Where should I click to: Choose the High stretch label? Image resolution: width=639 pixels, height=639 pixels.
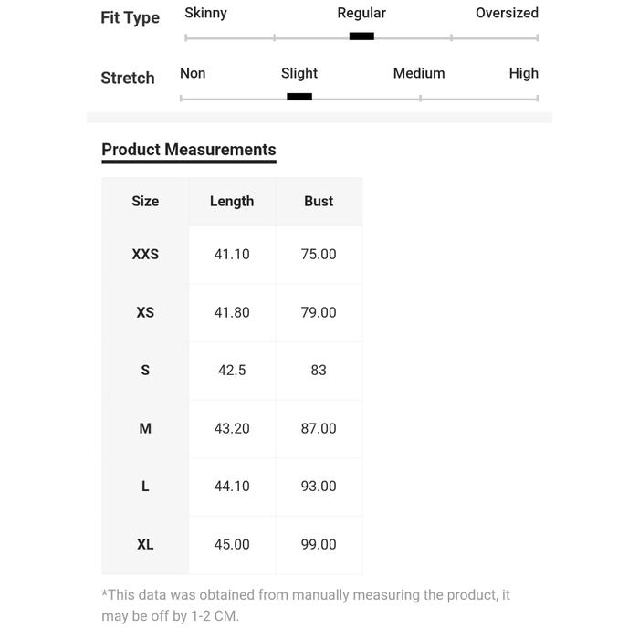[523, 73]
